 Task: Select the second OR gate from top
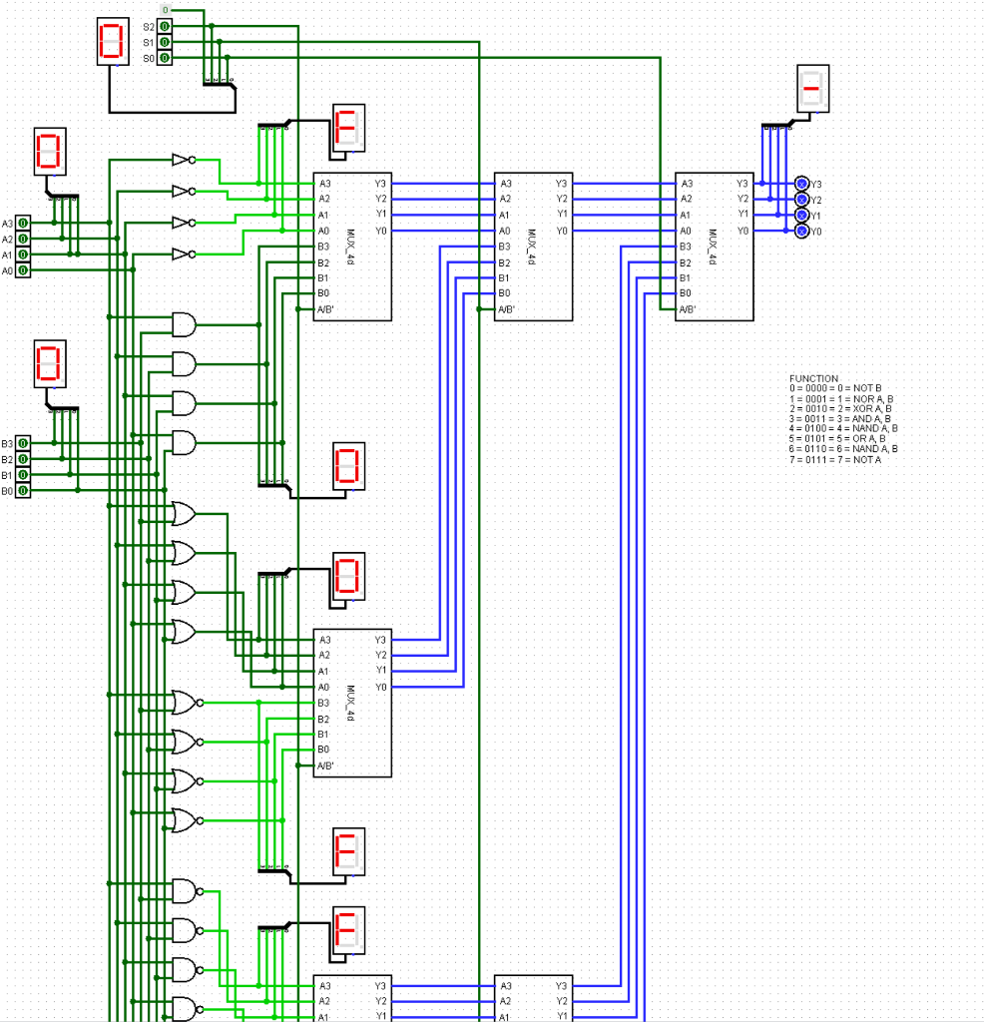[184, 553]
